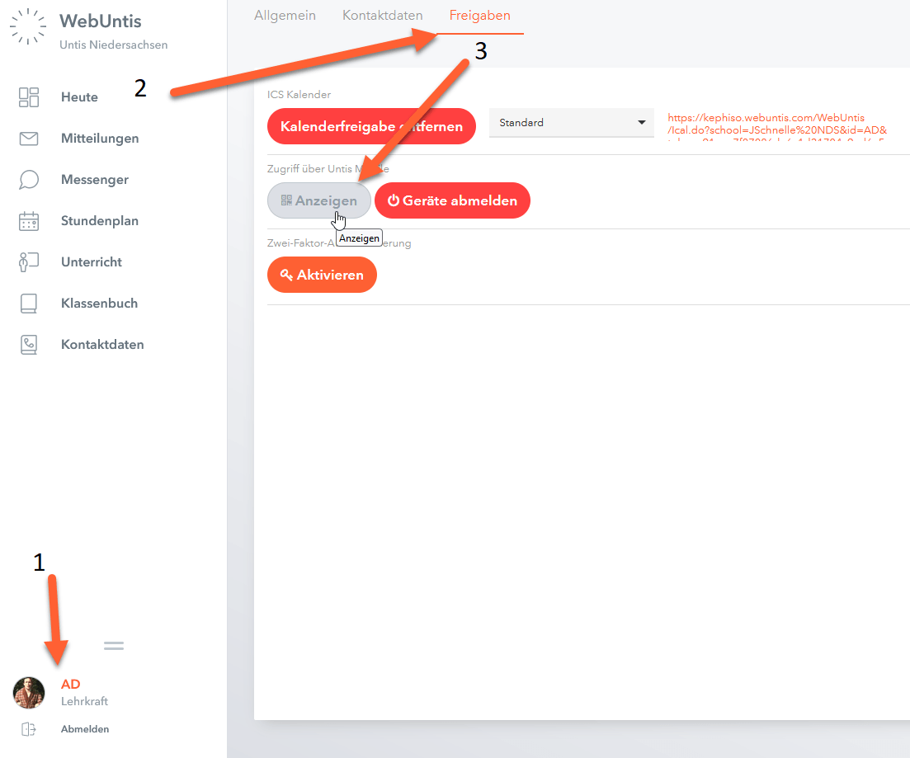Click the Abmelden logout door icon
This screenshot has width=910, height=758.
tap(28, 729)
